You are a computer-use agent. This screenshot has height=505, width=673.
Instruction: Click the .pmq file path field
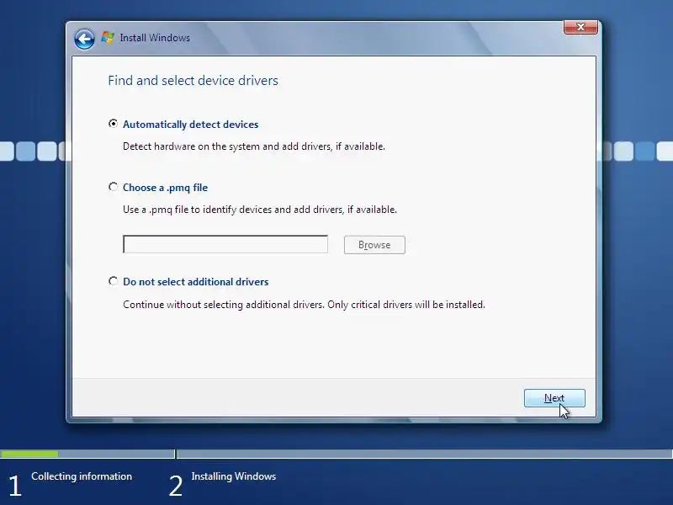(225, 244)
